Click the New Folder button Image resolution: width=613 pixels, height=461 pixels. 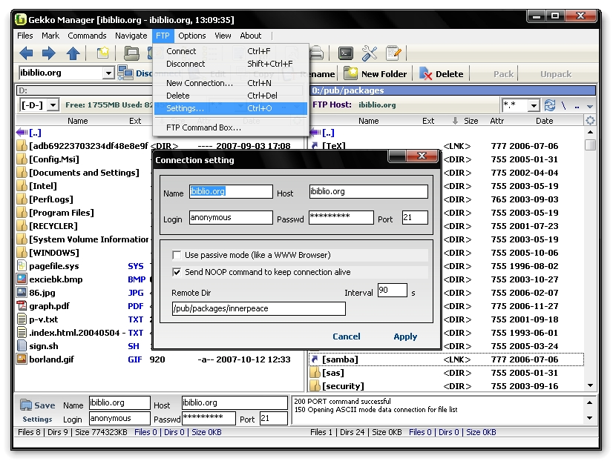[x=376, y=74]
